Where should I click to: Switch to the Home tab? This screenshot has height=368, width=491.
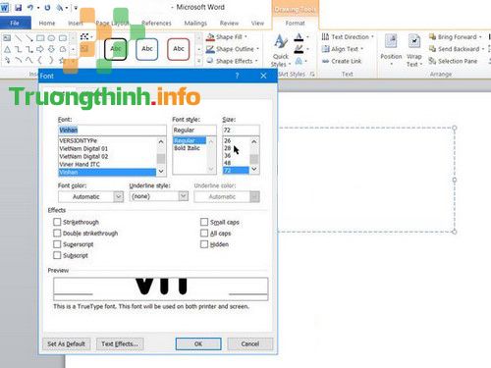pyautogui.click(x=47, y=24)
